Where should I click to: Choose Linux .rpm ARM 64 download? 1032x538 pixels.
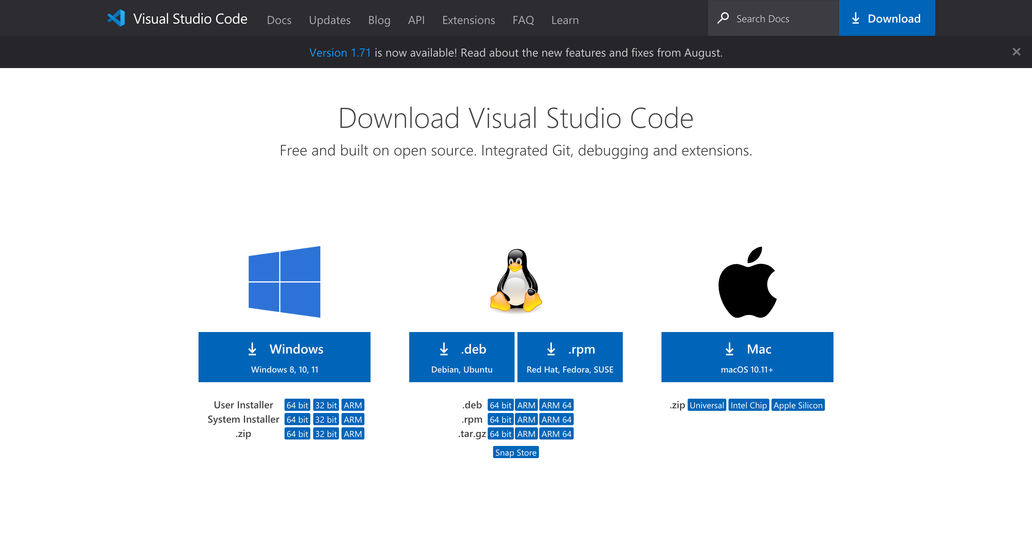(x=556, y=419)
